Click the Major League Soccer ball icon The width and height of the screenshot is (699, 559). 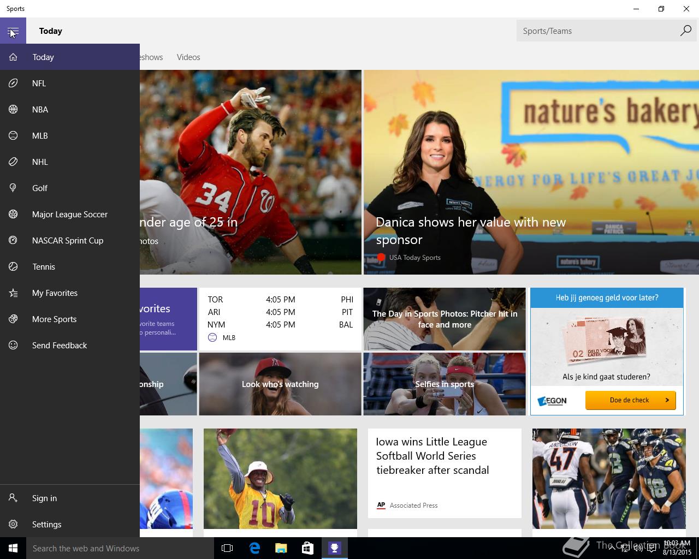[x=13, y=214]
